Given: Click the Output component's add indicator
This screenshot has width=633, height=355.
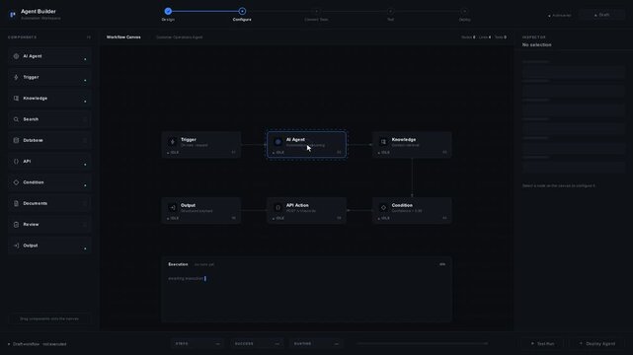Looking at the screenshot, I should pos(85,248).
